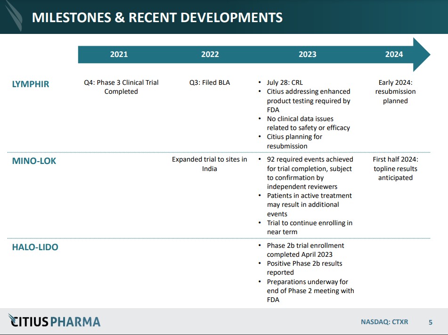The image size is (448, 335).
Task: Click 'Positive Phase 2b results reported' bullet
Action: point(305,268)
